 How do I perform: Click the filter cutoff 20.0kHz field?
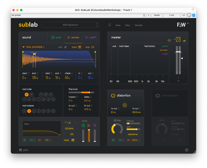coord(69,129)
